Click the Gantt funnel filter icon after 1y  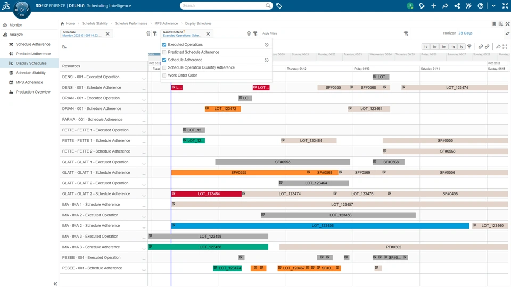469,47
